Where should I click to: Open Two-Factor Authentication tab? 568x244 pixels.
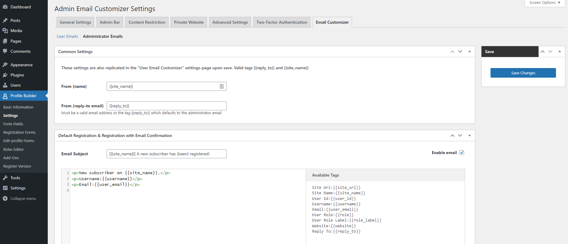(x=282, y=22)
